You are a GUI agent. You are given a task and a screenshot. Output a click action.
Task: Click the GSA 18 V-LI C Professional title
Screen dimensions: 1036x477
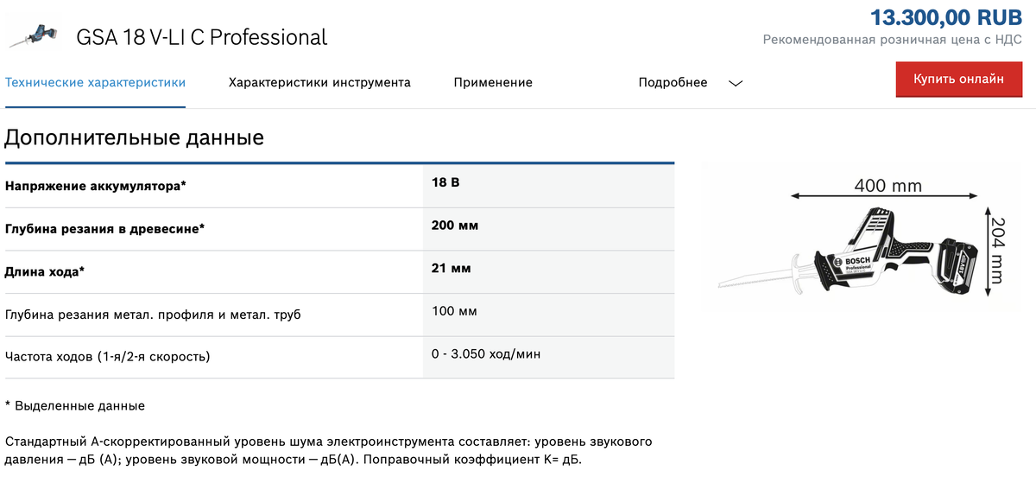coord(202,38)
